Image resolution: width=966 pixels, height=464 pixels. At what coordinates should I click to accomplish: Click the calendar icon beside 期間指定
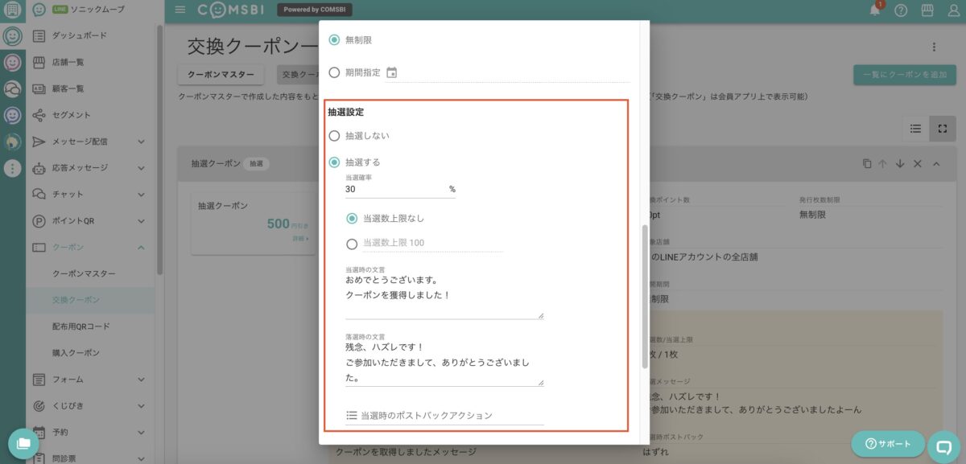(x=392, y=72)
